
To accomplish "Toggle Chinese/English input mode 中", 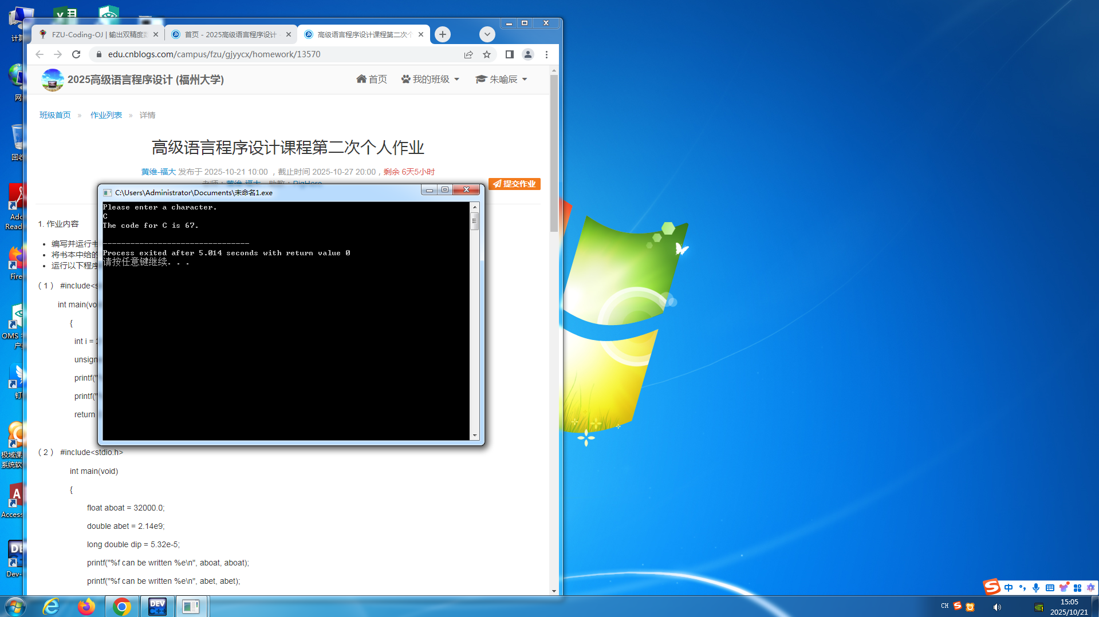I will pos(1009,588).
